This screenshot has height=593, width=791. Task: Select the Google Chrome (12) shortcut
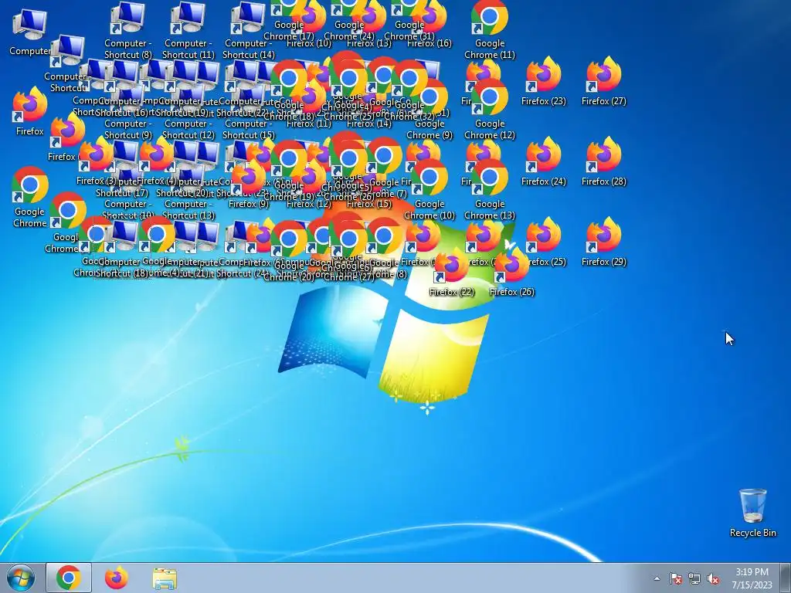(x=489, y=110)
